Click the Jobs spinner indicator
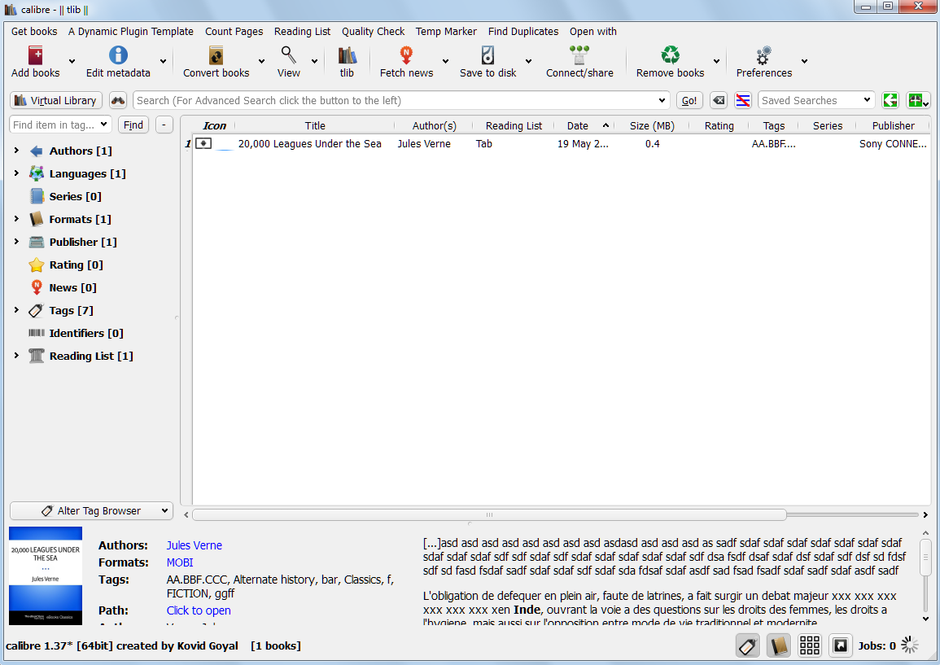Viewport: 940px width, 665px height. [x=909, y=645]
